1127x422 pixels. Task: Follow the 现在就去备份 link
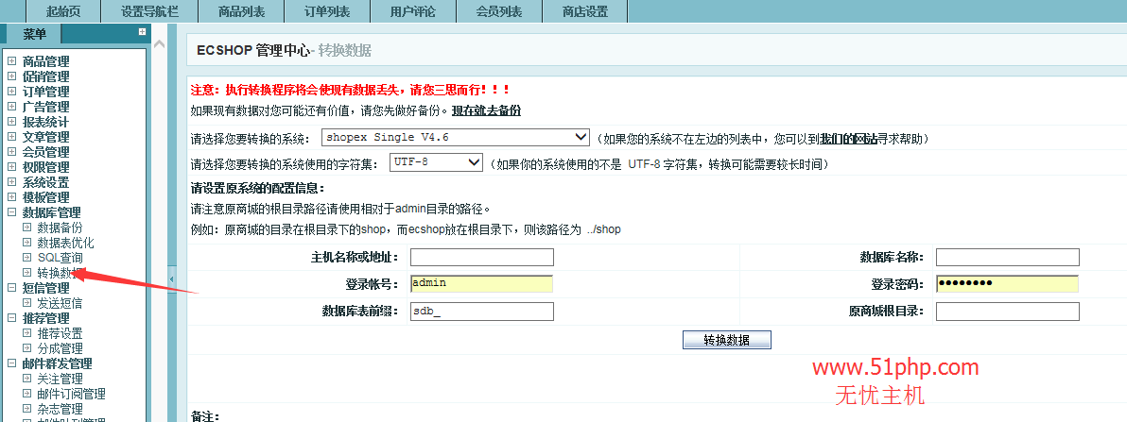coord(487,110)
